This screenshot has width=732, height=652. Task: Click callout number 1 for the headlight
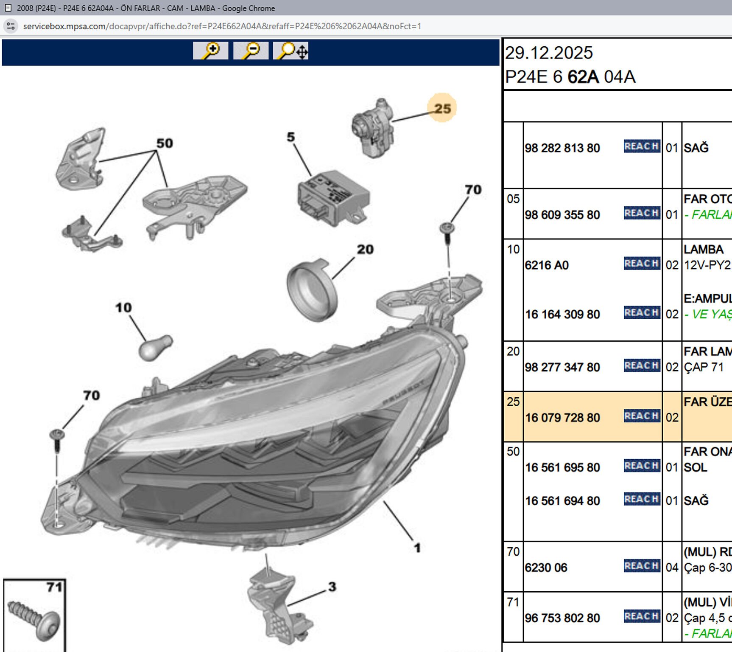[417, 548]
